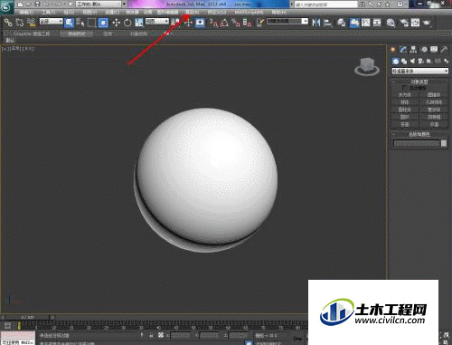Viewport: 452px width, 345px height.
Task: Click the Render Production teapot icon
Action: (x=427, y=23)
